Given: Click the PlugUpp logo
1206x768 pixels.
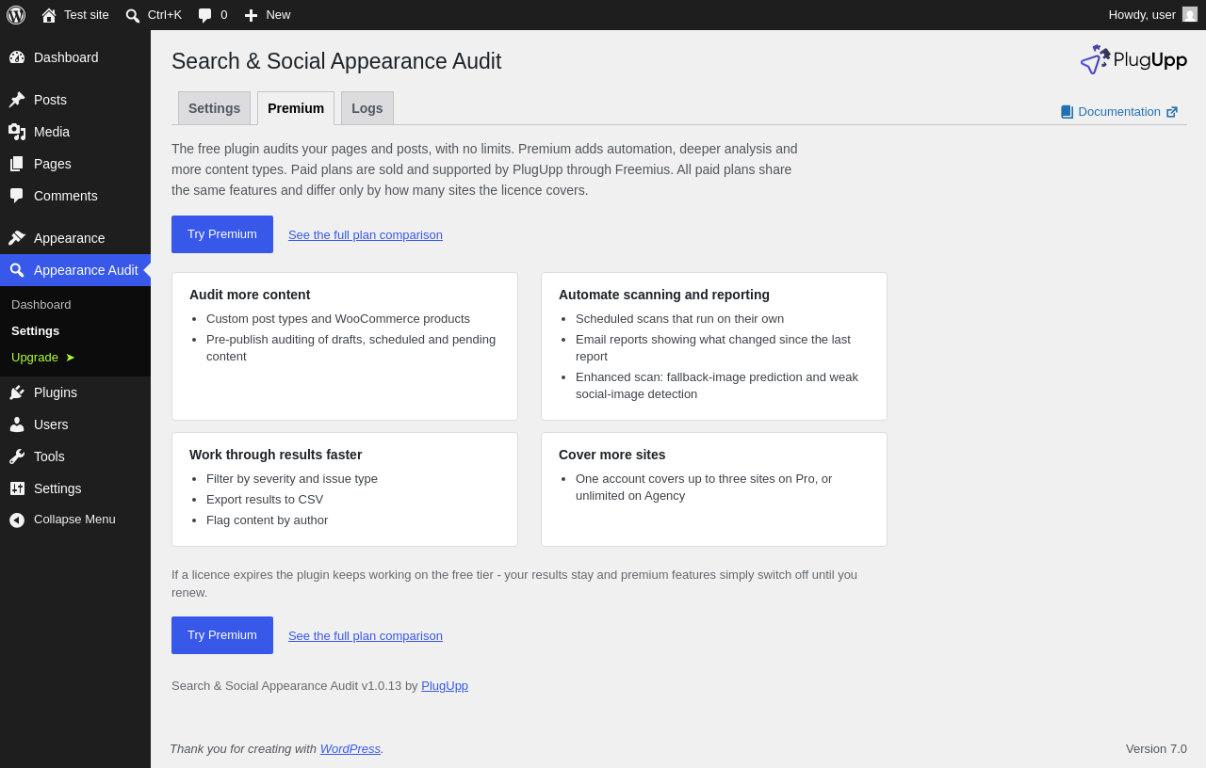Looking at the screenshot, I should click(x=1133, y=59).
